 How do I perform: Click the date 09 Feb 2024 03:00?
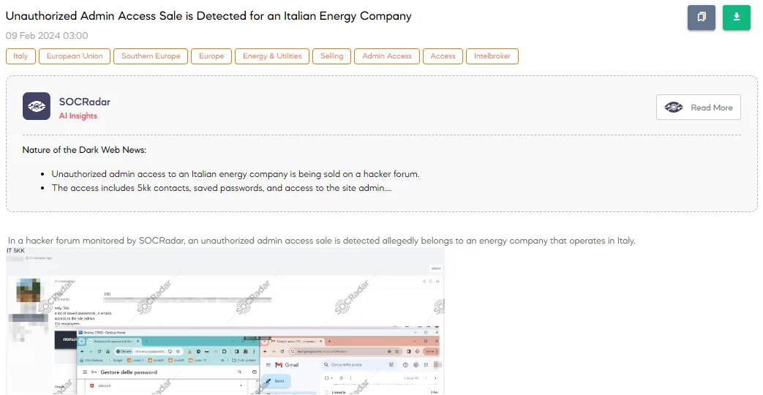click(47, 36)
